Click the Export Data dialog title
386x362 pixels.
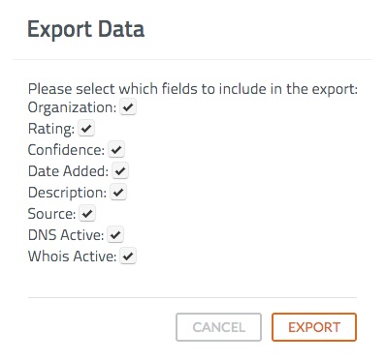pos(85,30)
